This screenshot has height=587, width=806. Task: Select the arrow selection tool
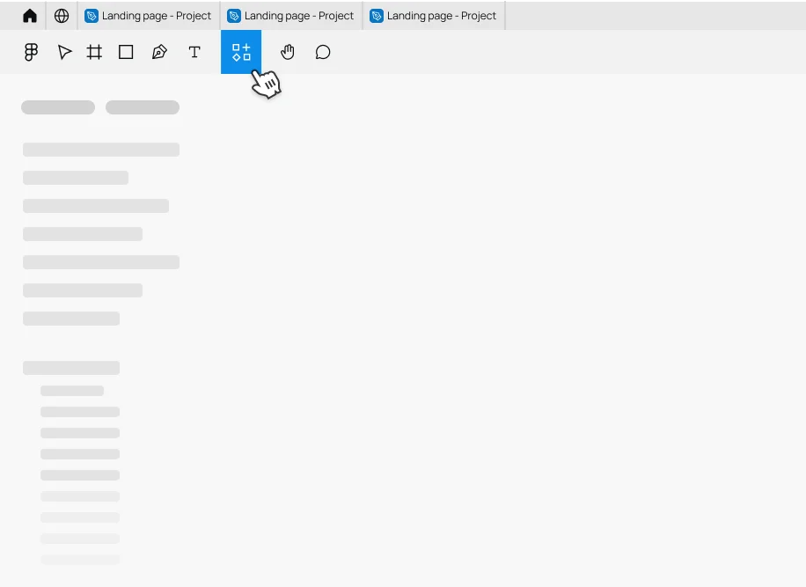pos(63,52)
